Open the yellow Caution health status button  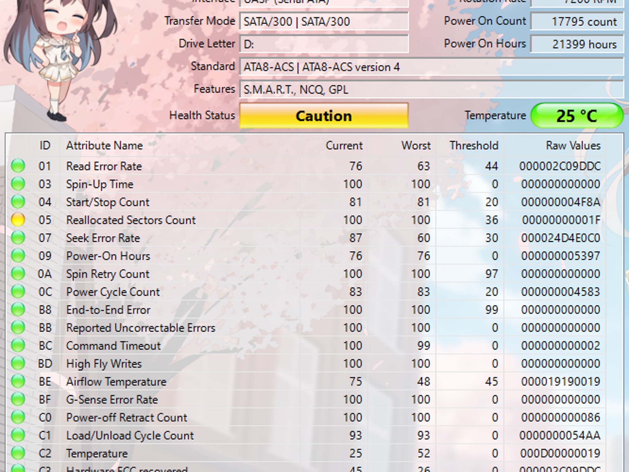pyautogui.click(x=324, y=116)
